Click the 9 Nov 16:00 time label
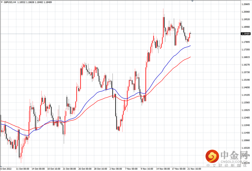 tap(147, 169)
